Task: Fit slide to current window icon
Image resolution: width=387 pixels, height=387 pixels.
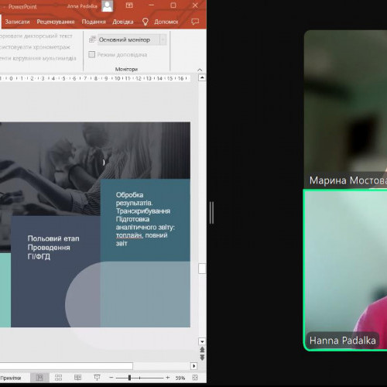Action: (x=195, y=378)
